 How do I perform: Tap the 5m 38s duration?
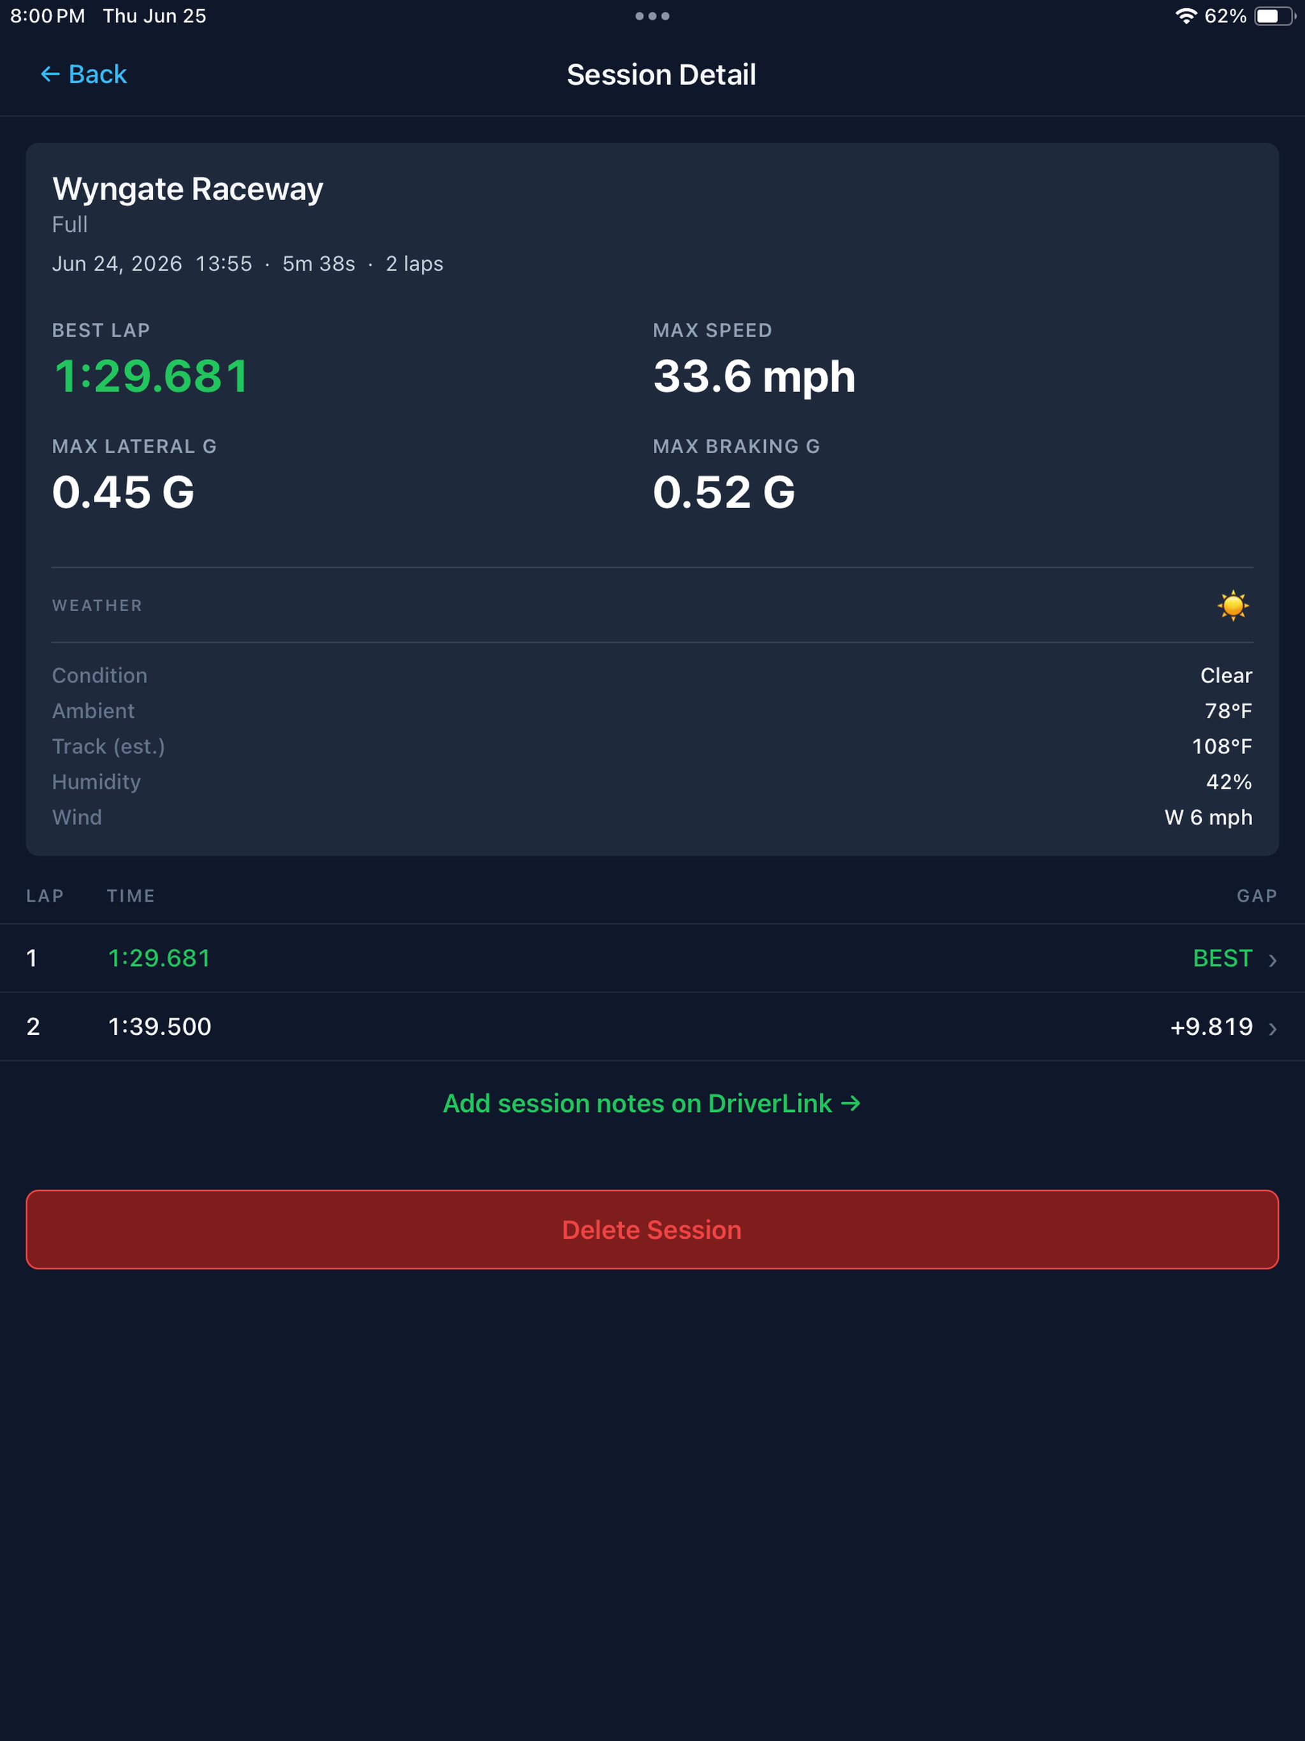[319, 264]
